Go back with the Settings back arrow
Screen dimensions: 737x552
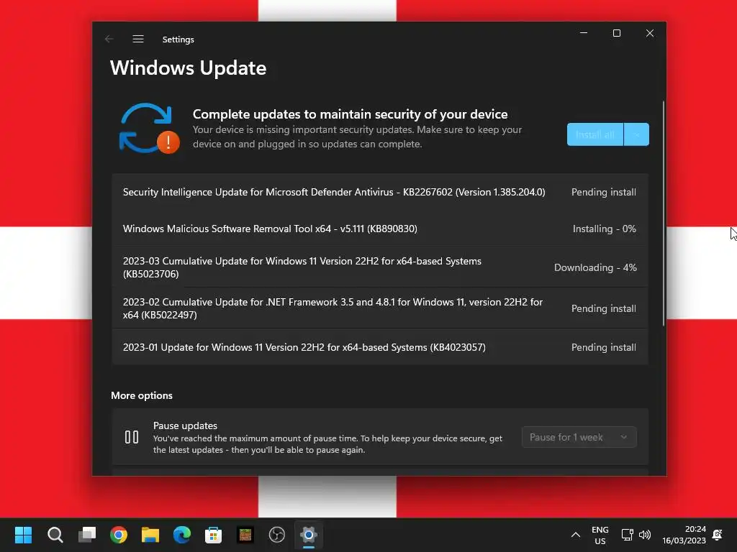tap(109, 39)
